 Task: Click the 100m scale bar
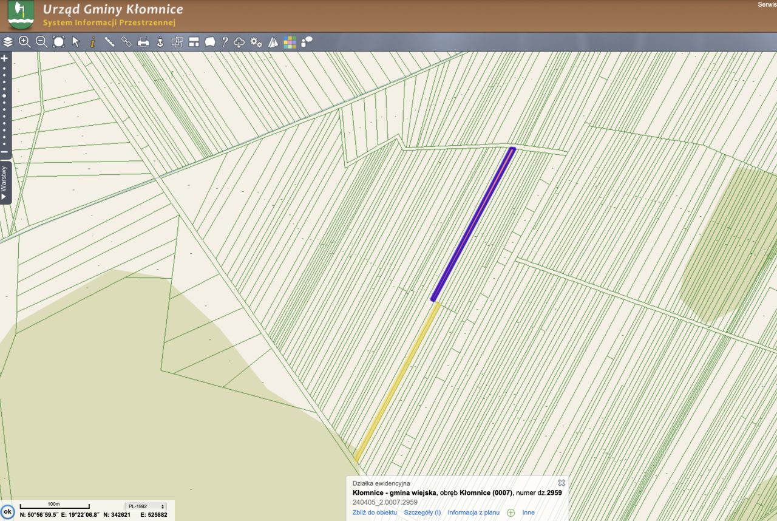tap(55, 506)
